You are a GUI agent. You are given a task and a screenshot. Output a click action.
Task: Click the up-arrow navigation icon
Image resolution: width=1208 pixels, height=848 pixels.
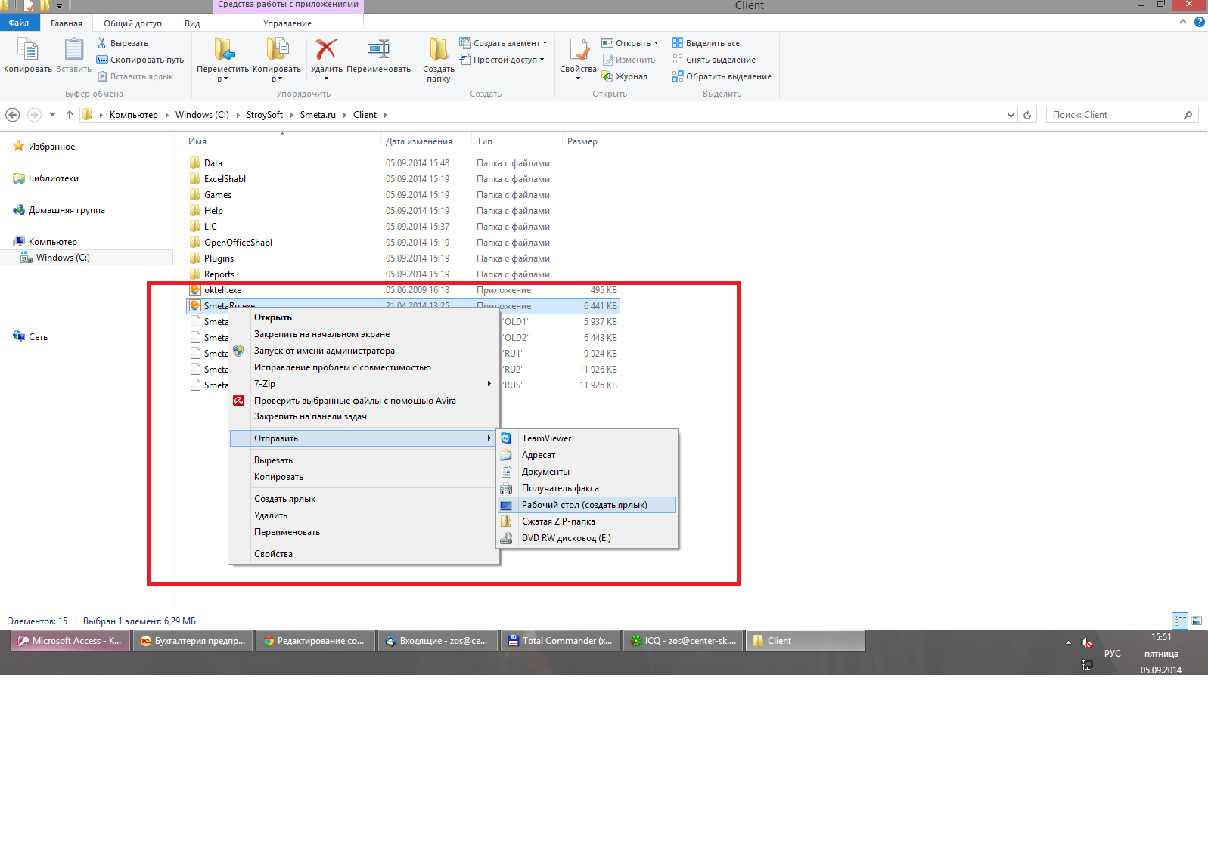coord(70,115)
